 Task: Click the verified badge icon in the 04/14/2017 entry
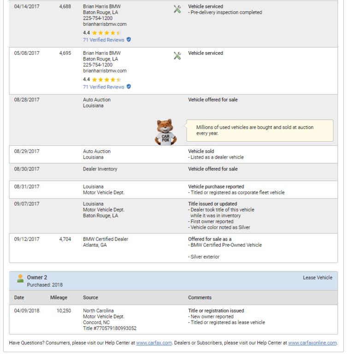pos(129,40)
